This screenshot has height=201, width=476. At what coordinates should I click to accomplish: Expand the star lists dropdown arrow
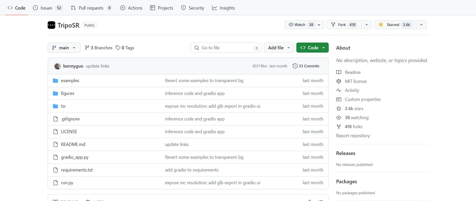pyautogui.click(x=421, y=25)
